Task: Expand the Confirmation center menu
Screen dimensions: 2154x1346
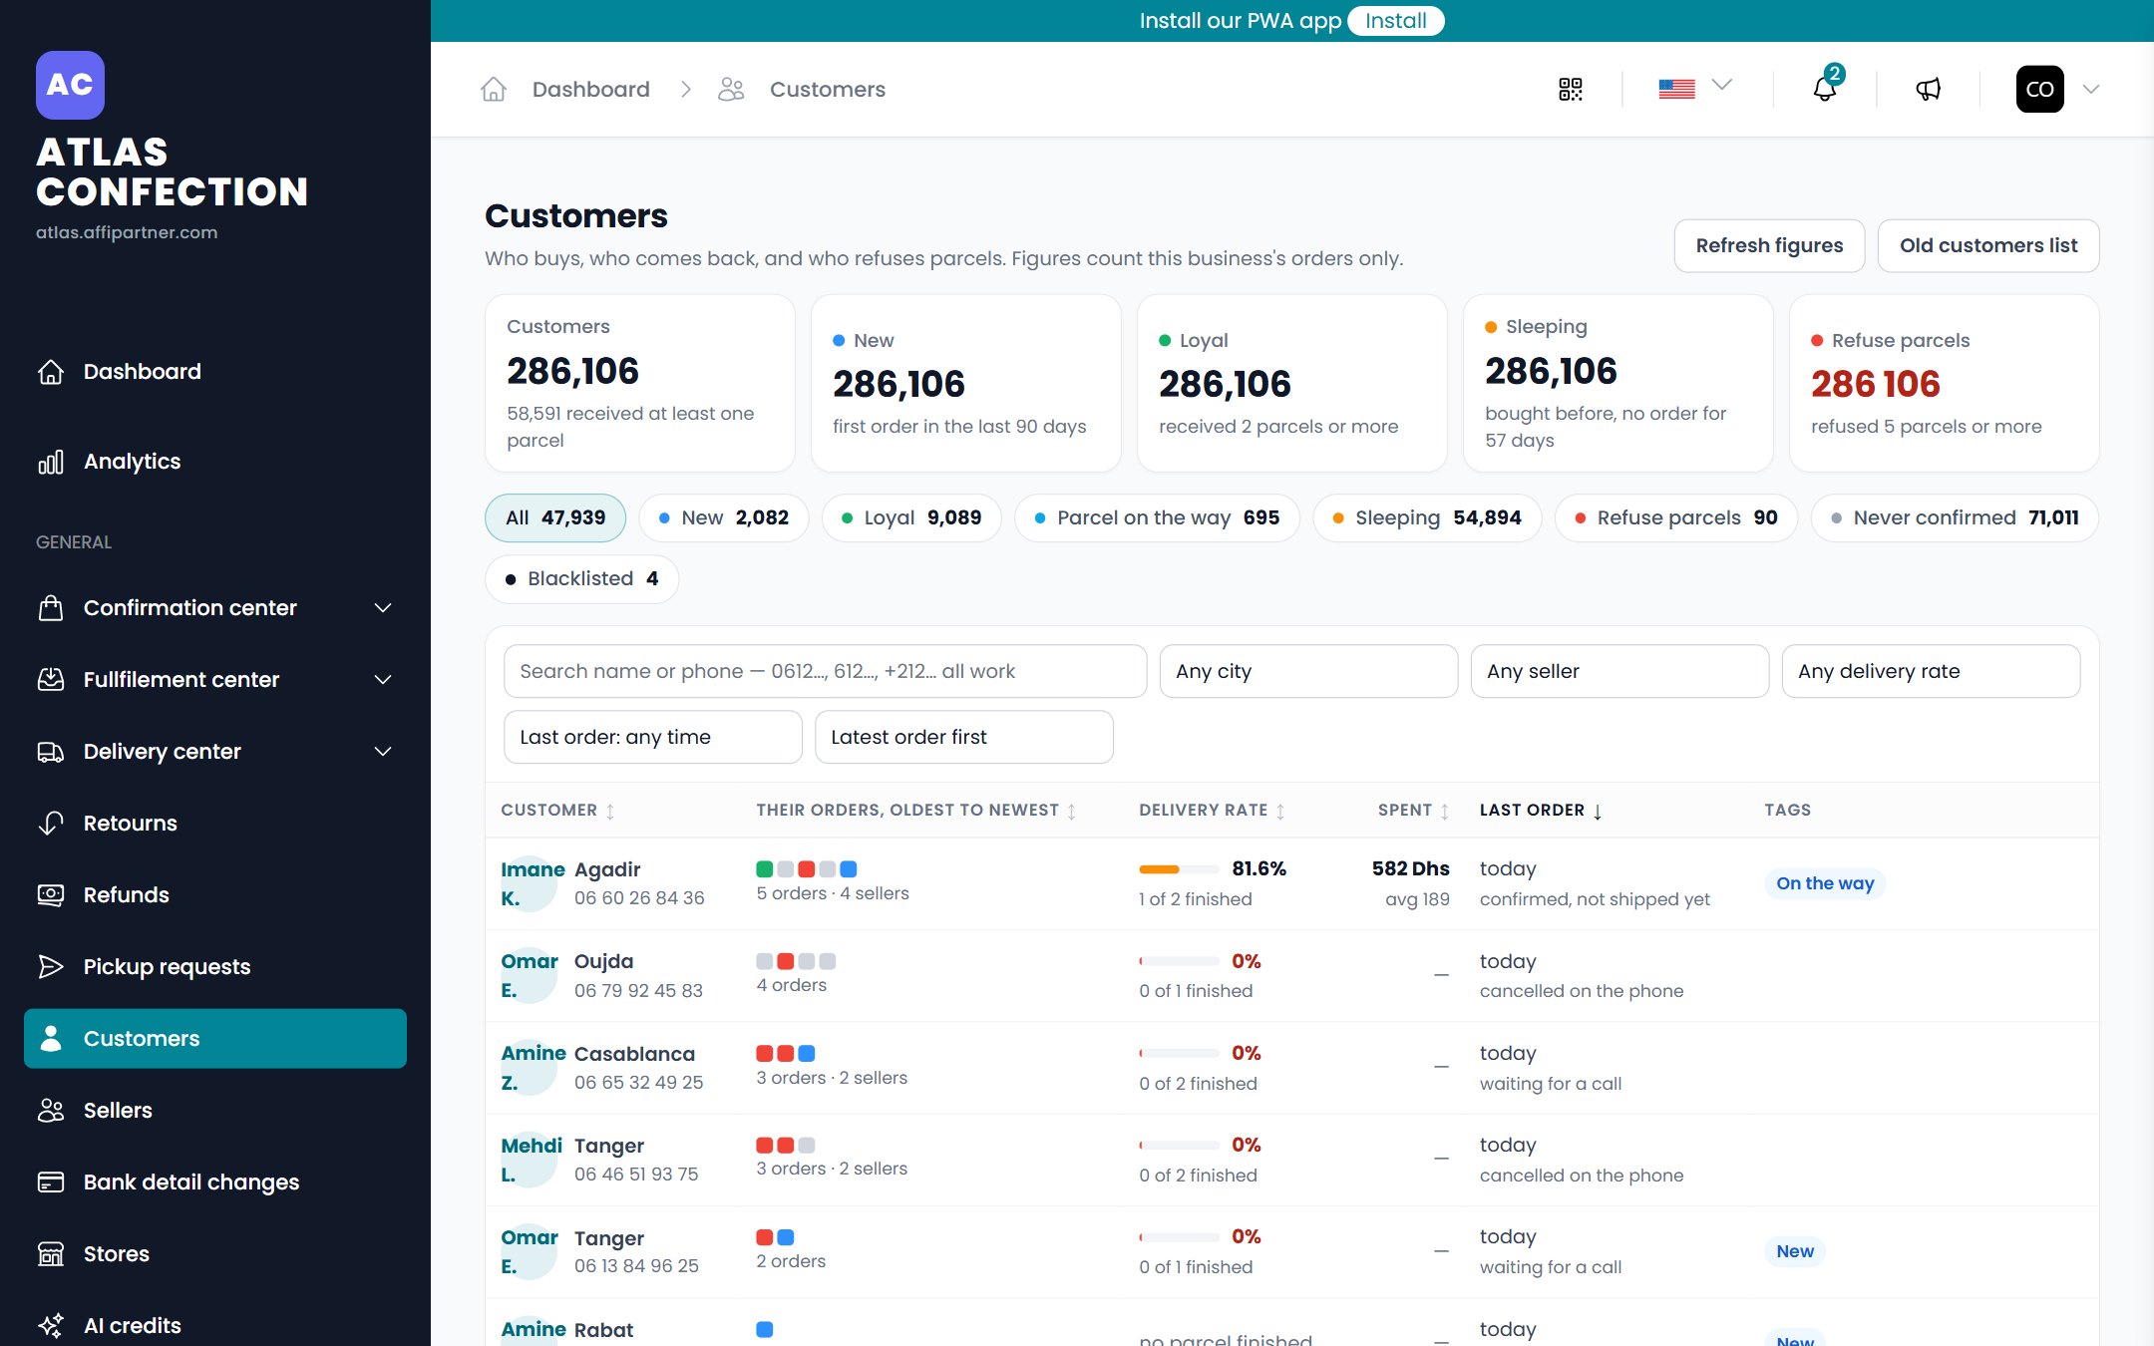Action: click(215, 607)
